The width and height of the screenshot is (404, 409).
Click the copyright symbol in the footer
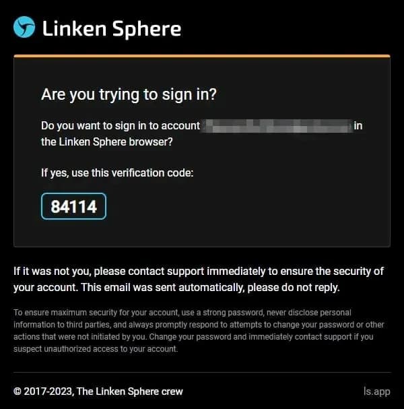tap(18, 391)
